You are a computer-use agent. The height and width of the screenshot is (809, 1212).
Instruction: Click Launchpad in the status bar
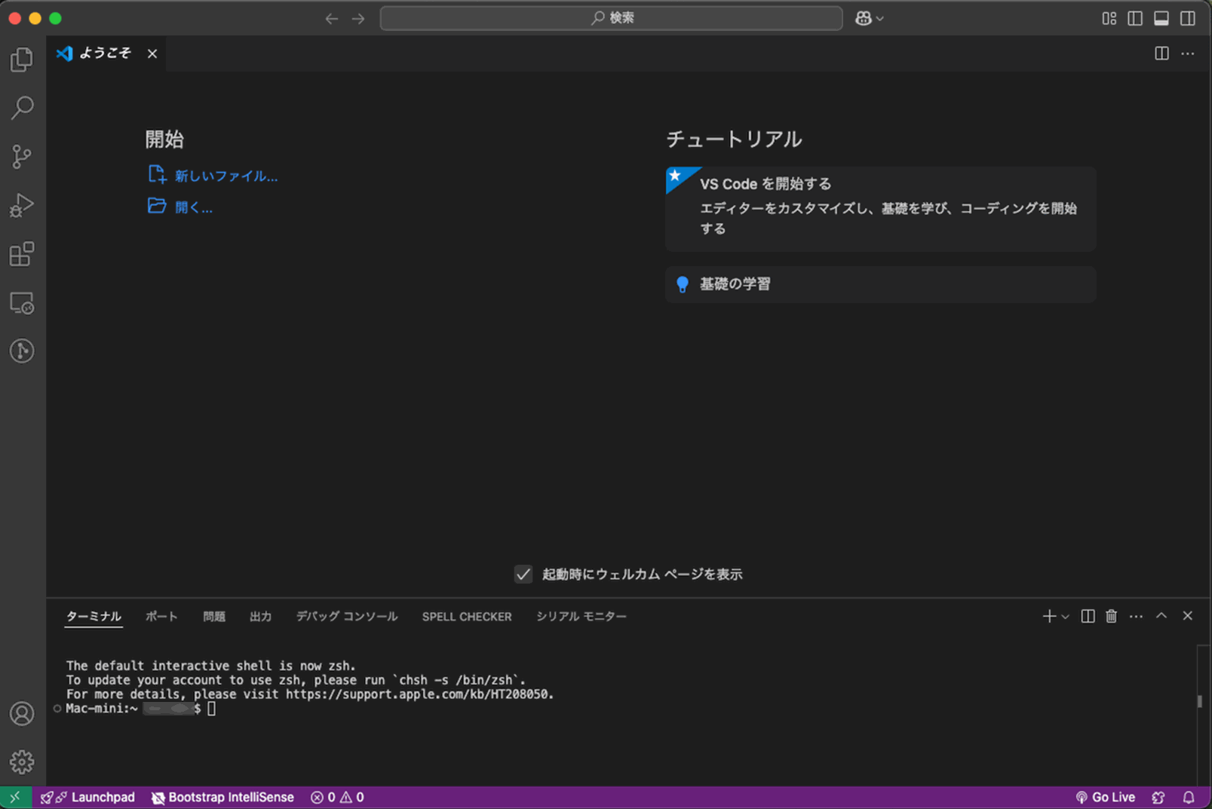pyautogui.click(x=87, y=797)
